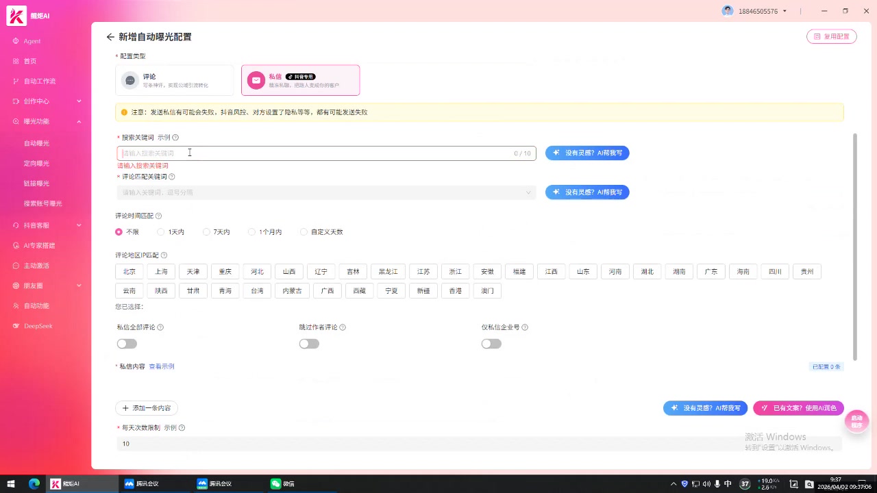The image size is (877, 493).
Task: Toggle the 跳过作者评论 switch
Action: [309, 344]
